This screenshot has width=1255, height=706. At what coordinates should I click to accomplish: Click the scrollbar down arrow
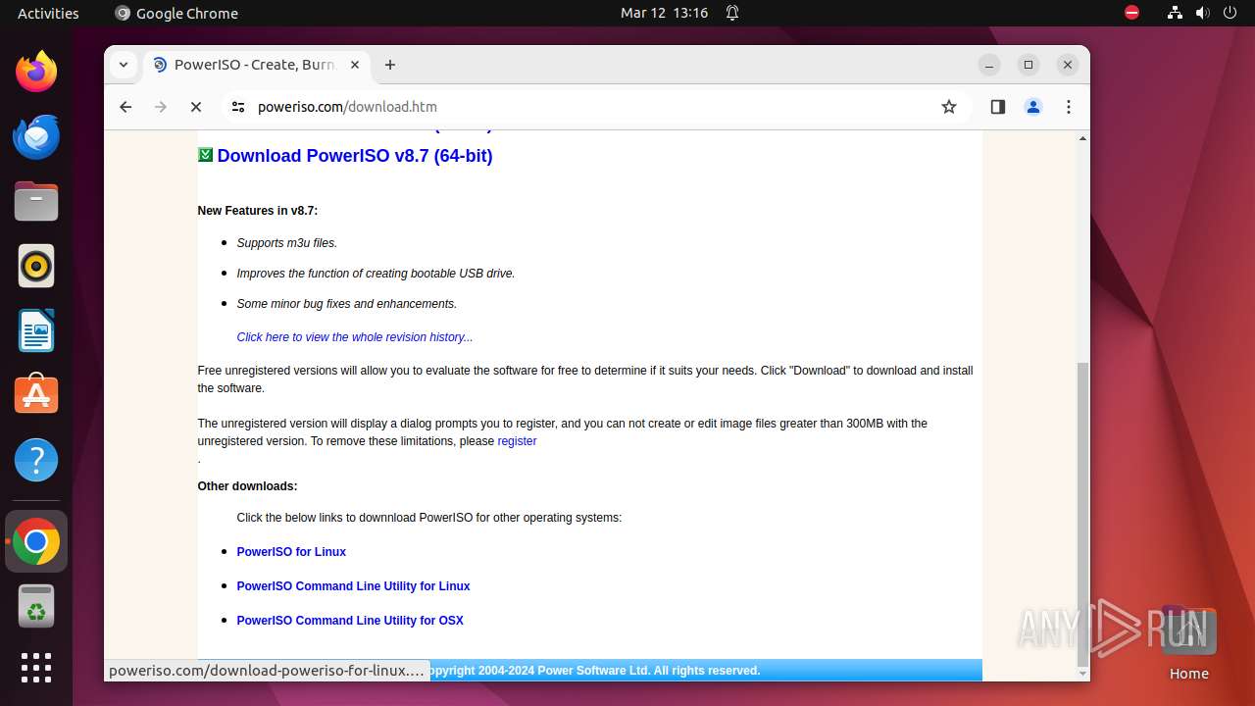(x=1082, y=674)
